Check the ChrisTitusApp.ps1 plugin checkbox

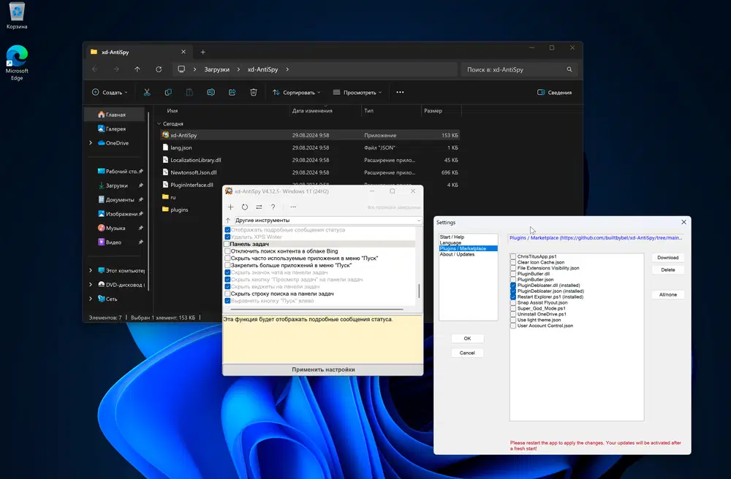(513, 257)
